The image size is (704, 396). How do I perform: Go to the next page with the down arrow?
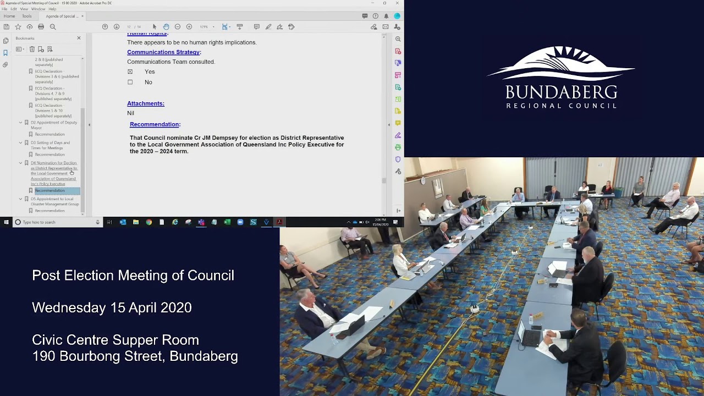[117, 26]
